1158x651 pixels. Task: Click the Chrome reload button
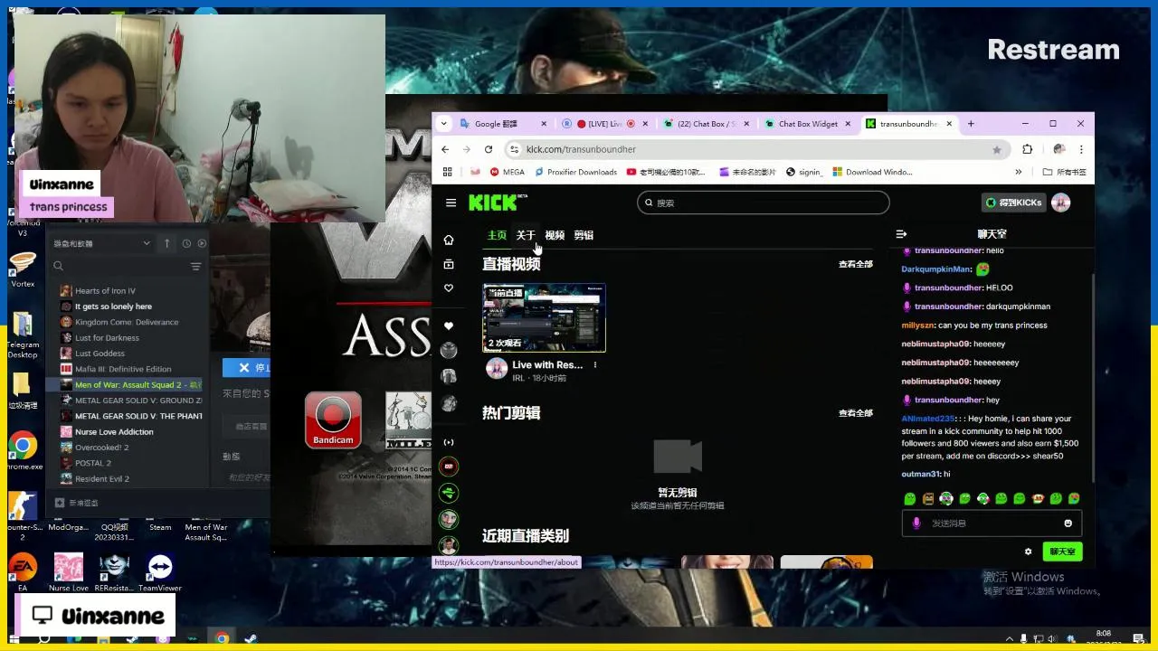(x=489, y=149)
